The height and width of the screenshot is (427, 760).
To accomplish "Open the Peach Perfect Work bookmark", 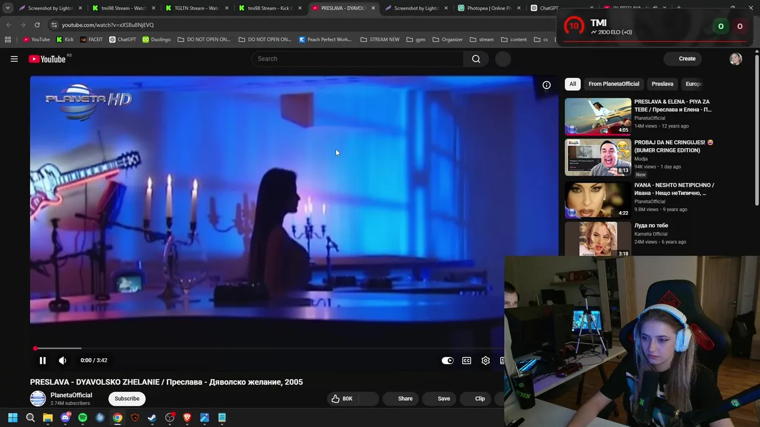I will tap(325, 40).
